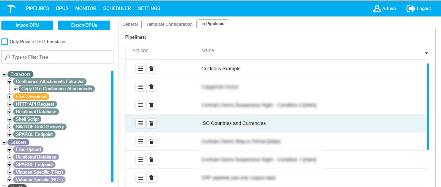Click the pipelines table vertical scrollbar
Screen dimensions: 441x187
tap(428, 106)
